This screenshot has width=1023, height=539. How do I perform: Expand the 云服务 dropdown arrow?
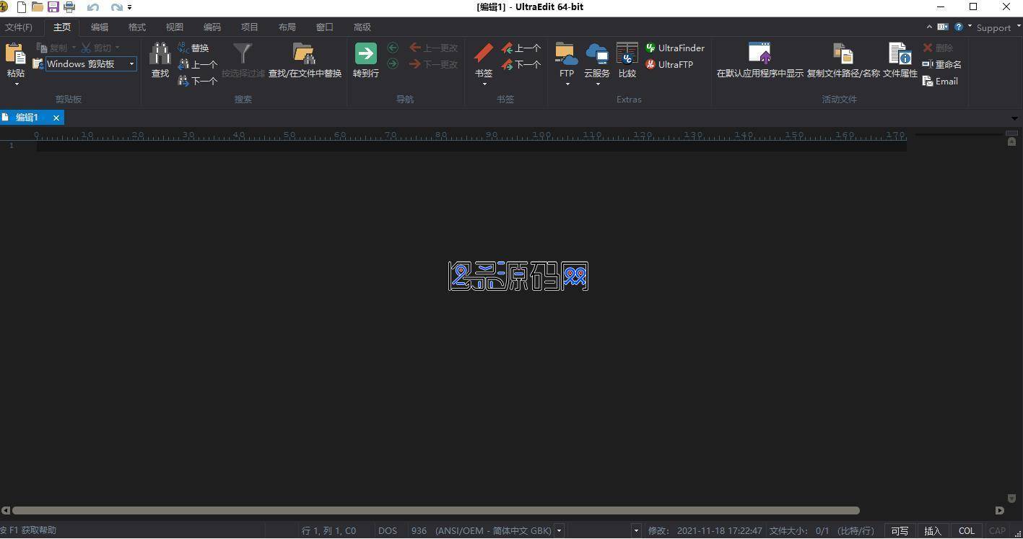(597, 84)
